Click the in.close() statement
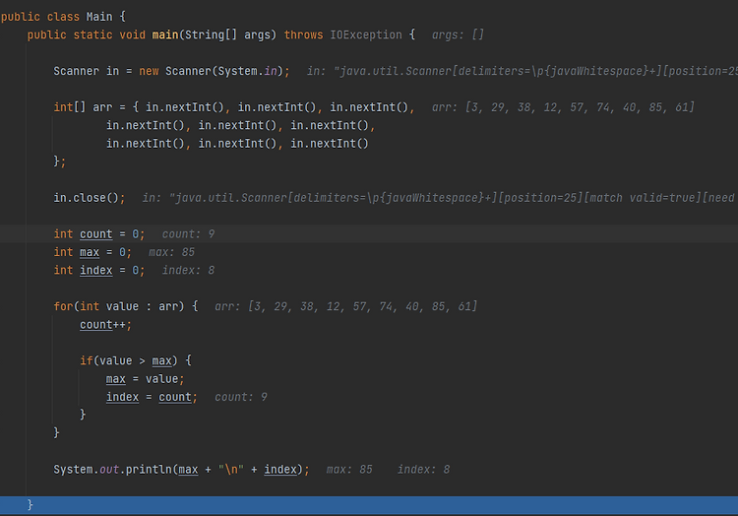 point(89,198)
